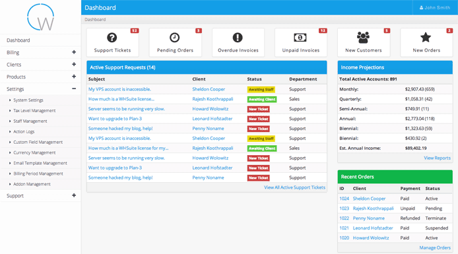
Task: Open the Unpaid Invoices money icon
Action: click(300, 38)
